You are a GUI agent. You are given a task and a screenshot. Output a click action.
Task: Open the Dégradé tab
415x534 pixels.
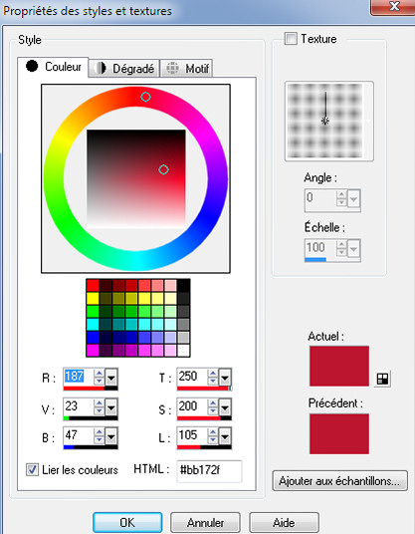(x=123, y=69)
